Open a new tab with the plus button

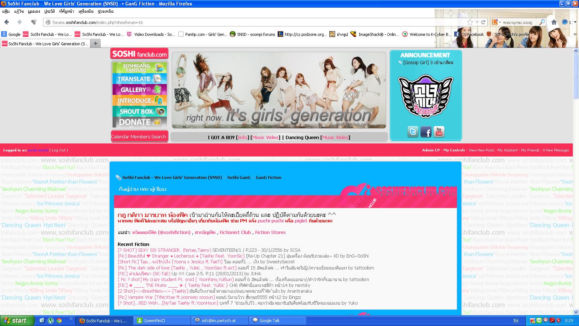click(96, 44)
